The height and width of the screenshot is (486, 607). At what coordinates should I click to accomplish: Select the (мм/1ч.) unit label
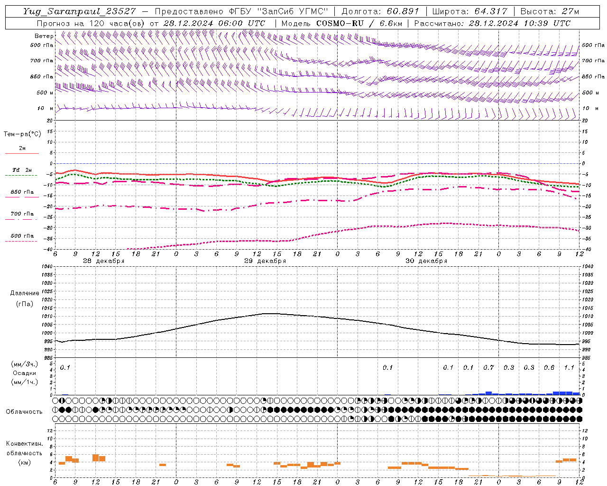click(x=24, y=382)
